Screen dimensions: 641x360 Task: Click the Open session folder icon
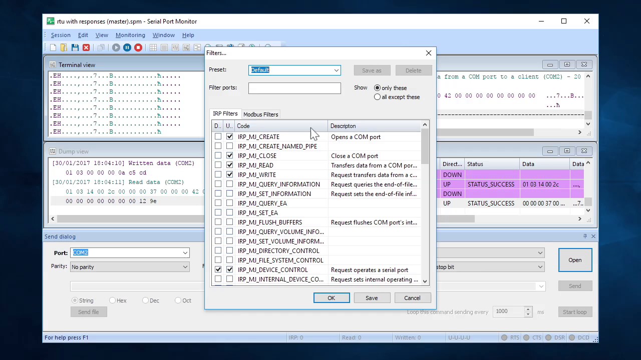click(x=64, y=47)
